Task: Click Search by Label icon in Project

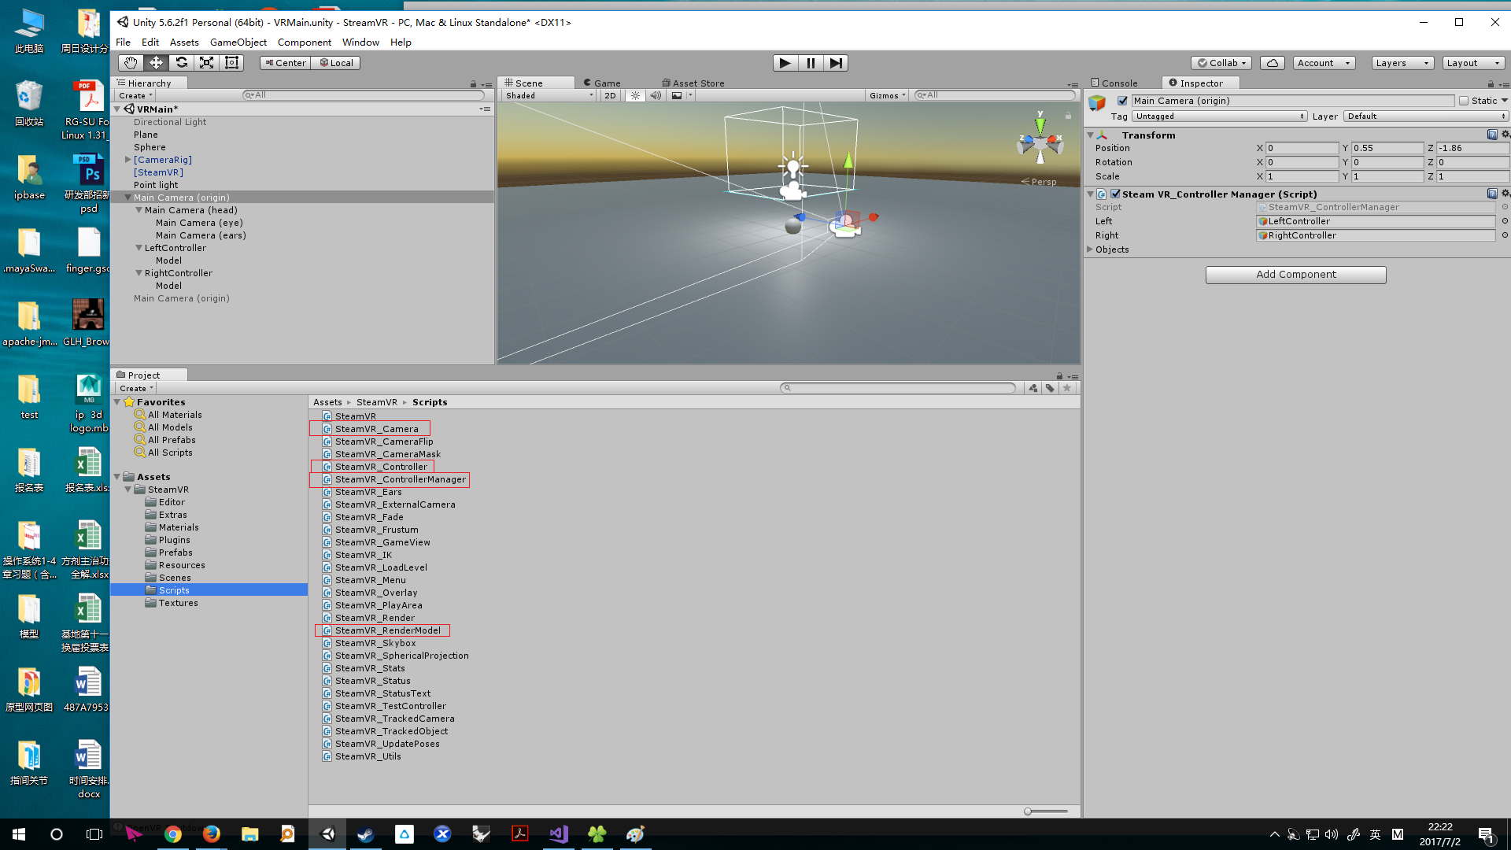Action: point(1050,388)
